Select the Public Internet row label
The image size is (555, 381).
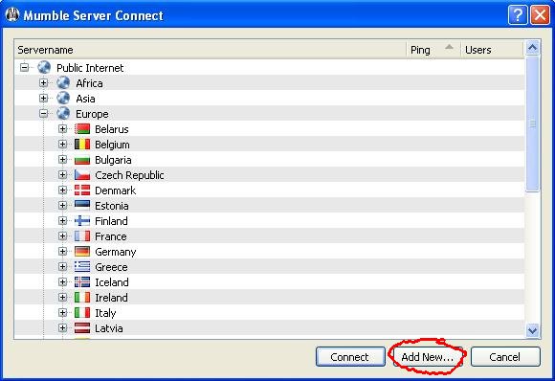pyautogui.click(x=90, y=68)
